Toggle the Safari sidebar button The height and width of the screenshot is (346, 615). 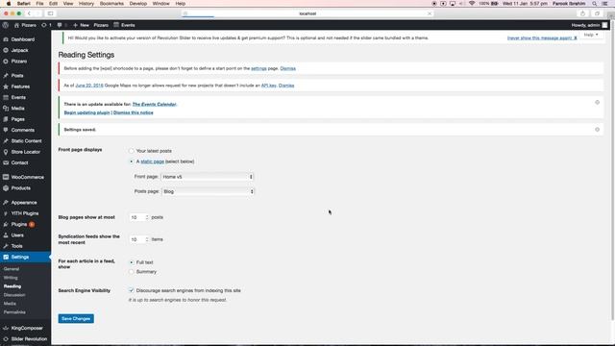pyautogui.click(x=51, y=13)
